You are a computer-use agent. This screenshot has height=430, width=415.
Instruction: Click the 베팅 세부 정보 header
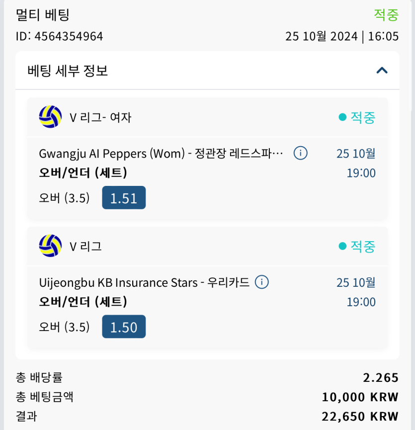tap(68, 71)
